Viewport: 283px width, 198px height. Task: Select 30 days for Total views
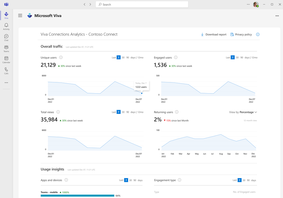coord(123,112)
